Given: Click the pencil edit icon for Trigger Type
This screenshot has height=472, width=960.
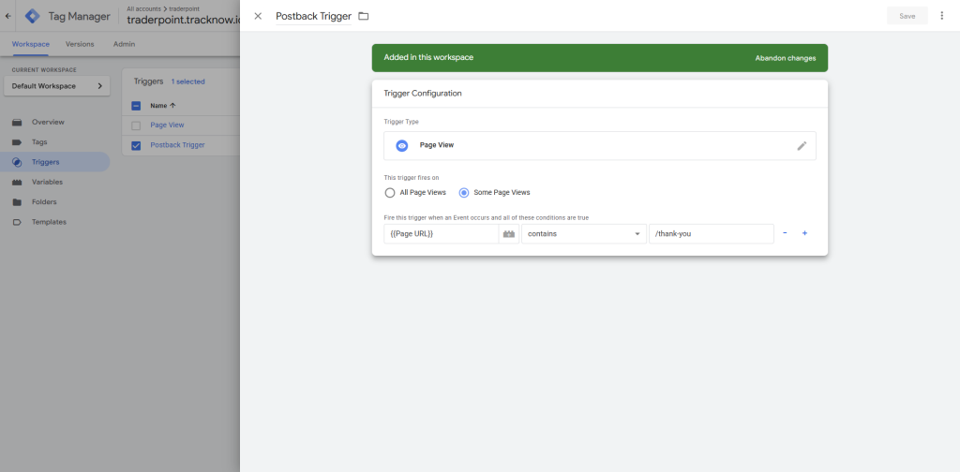Looking at the screenshot, I should click(x=802, y=146).
